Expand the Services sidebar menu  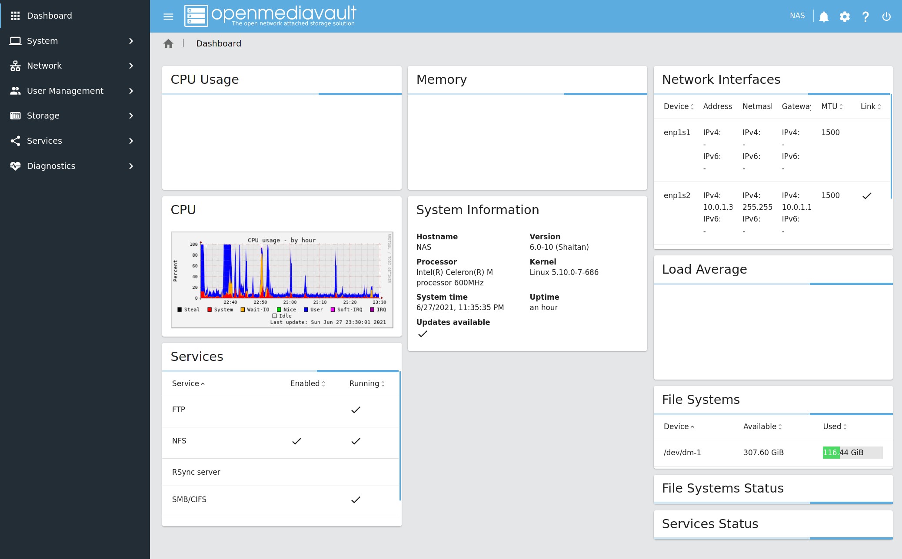point(44,141)
